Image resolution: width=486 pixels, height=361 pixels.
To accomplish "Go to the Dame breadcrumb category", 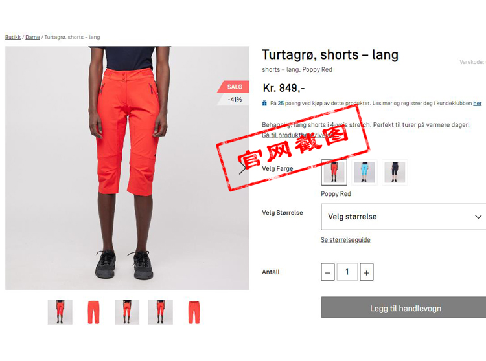I will 32,37.
